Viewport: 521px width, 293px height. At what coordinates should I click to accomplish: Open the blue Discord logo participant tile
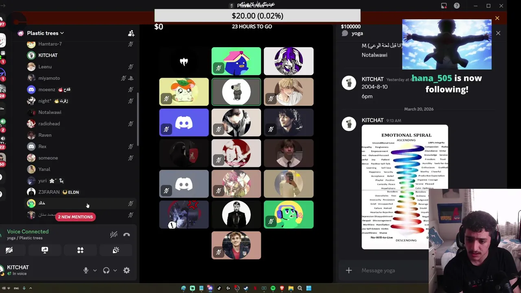[184, 122]
